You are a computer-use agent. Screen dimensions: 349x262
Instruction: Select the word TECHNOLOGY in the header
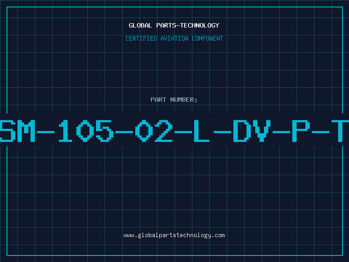click(200, 25)
